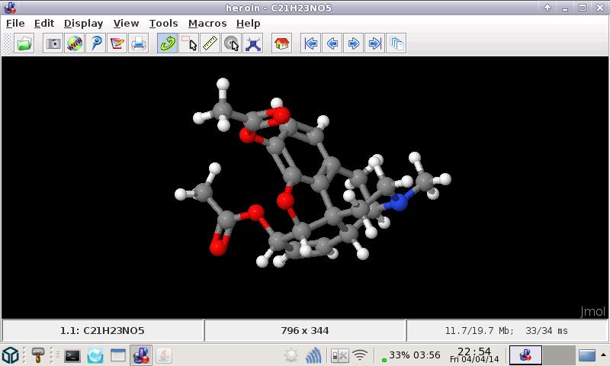Print the molecule view with printer icon
Screen dimensions: 610x366
coord(139,43)
